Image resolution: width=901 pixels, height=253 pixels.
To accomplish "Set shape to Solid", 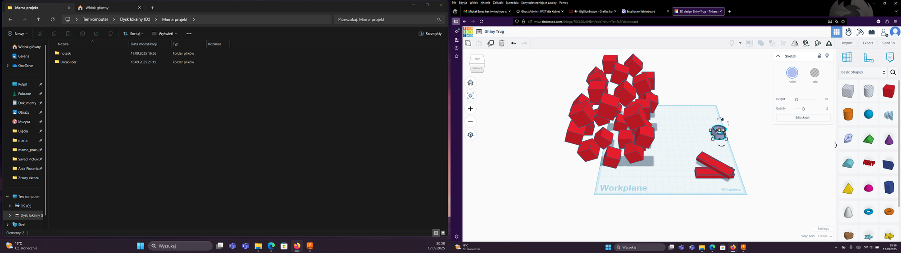I will pyautogui.click(x=792, y=73).
